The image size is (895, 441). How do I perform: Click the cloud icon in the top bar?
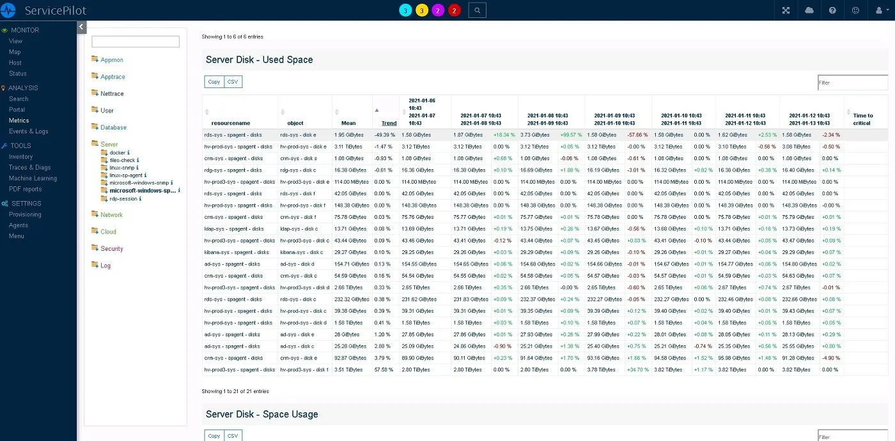(809, 10)
